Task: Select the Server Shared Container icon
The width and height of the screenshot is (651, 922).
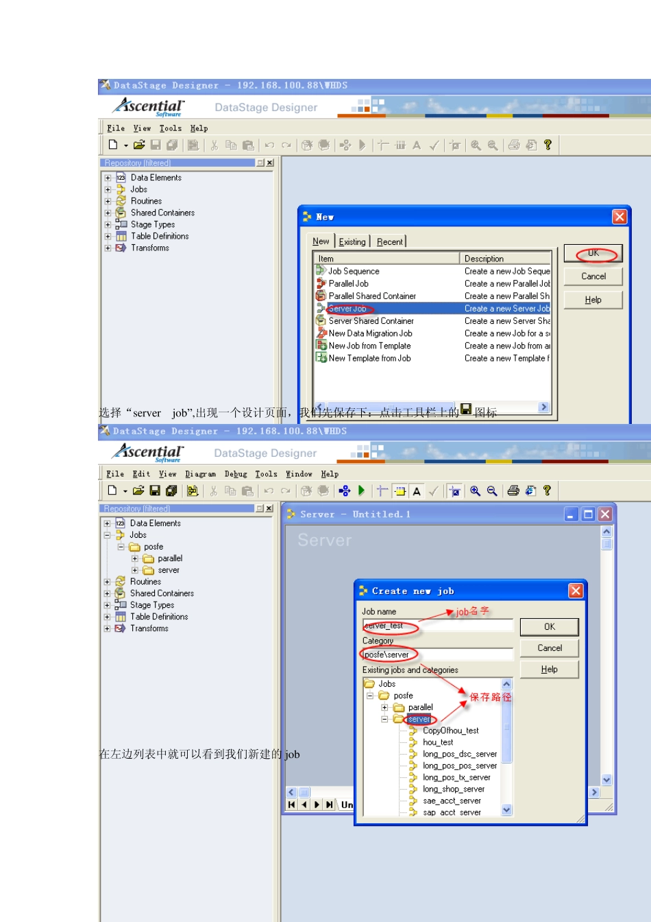Action: 321,321
